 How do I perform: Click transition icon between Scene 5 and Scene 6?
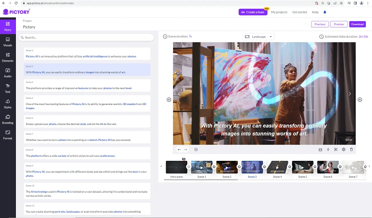(x=315, y=167)
